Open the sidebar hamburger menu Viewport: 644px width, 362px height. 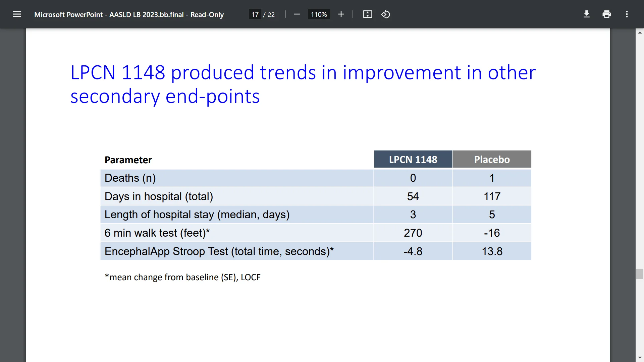[x=17, y=14]
